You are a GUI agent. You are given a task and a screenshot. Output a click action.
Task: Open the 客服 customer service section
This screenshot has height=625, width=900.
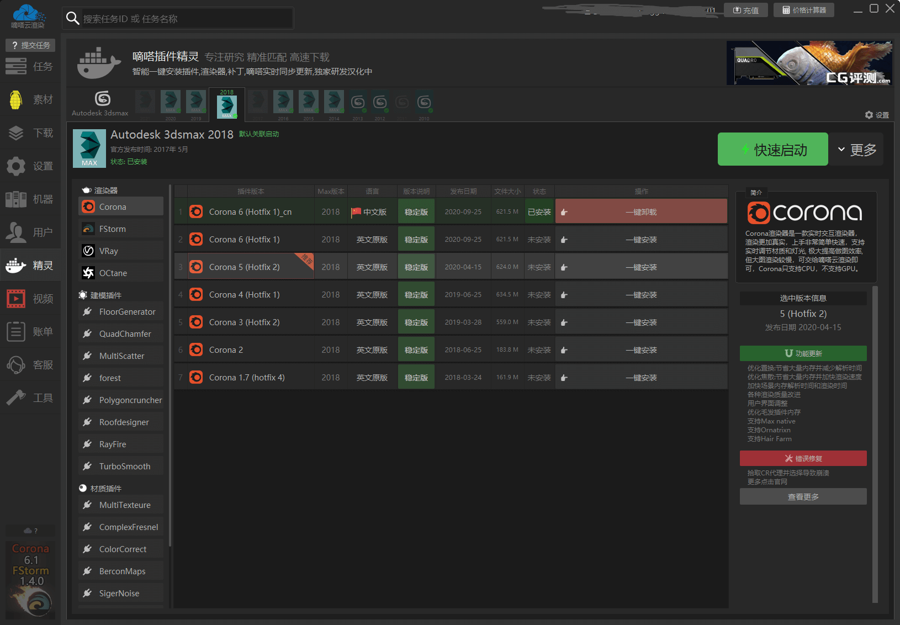click(30, 365)
